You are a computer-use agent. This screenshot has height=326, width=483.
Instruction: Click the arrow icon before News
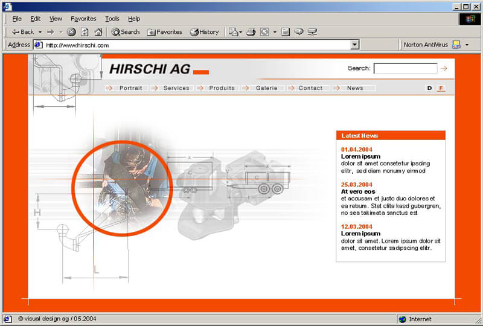pos(336,88)
